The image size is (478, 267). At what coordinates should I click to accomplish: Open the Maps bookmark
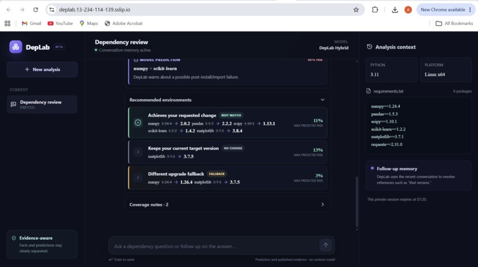click(x=89, y=24)
